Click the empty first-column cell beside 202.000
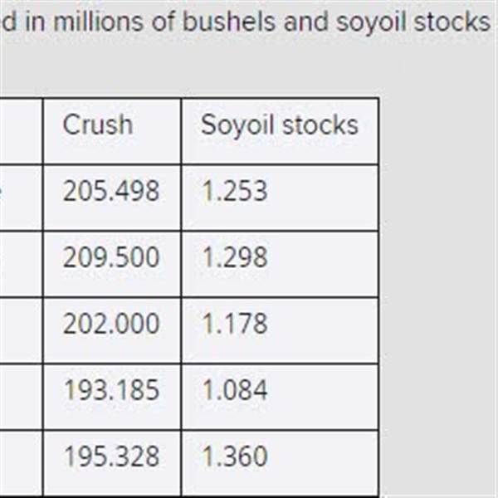The height and width of the screenshot is (498, 498). pyautogui.click(x=21, y=330)
